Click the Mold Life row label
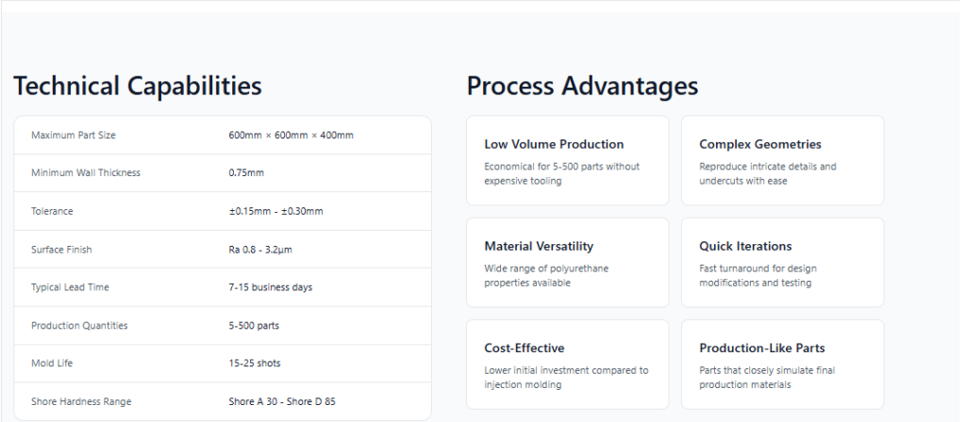The width and height of the screenshot is (966, 422). coord(52,364)
